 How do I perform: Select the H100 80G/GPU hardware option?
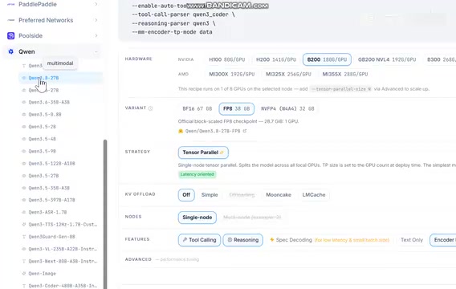(227, 59)
